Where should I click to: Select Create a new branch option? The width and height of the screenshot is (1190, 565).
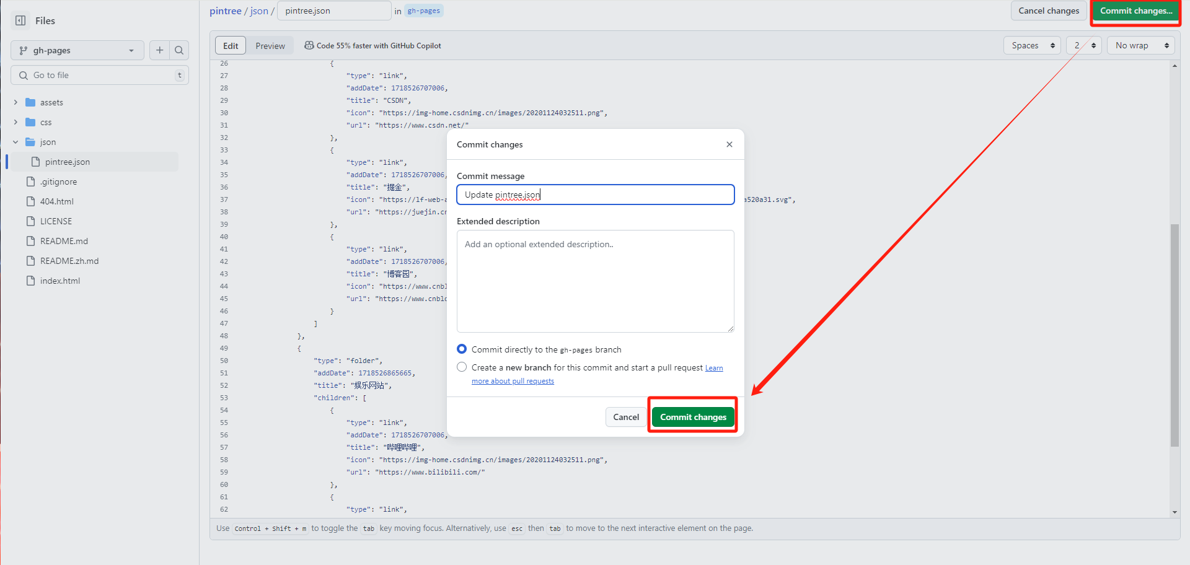pyautogui.click(x=462, y=367)
